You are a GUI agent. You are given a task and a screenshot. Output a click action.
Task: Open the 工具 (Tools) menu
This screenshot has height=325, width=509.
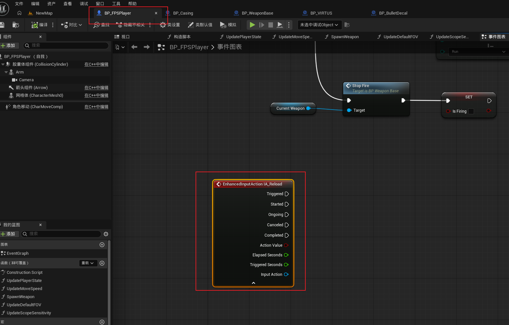click(x=116, y=4)
